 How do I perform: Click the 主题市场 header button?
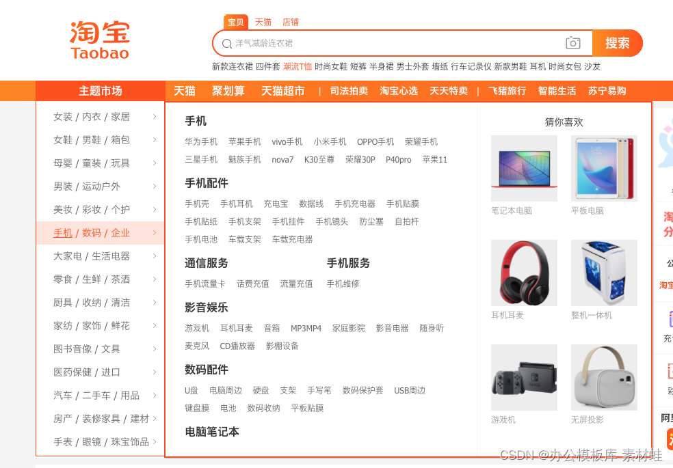[101, 91]
